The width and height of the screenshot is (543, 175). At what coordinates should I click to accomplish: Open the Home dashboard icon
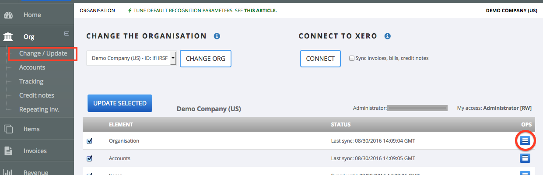click(x=8, y=15)
